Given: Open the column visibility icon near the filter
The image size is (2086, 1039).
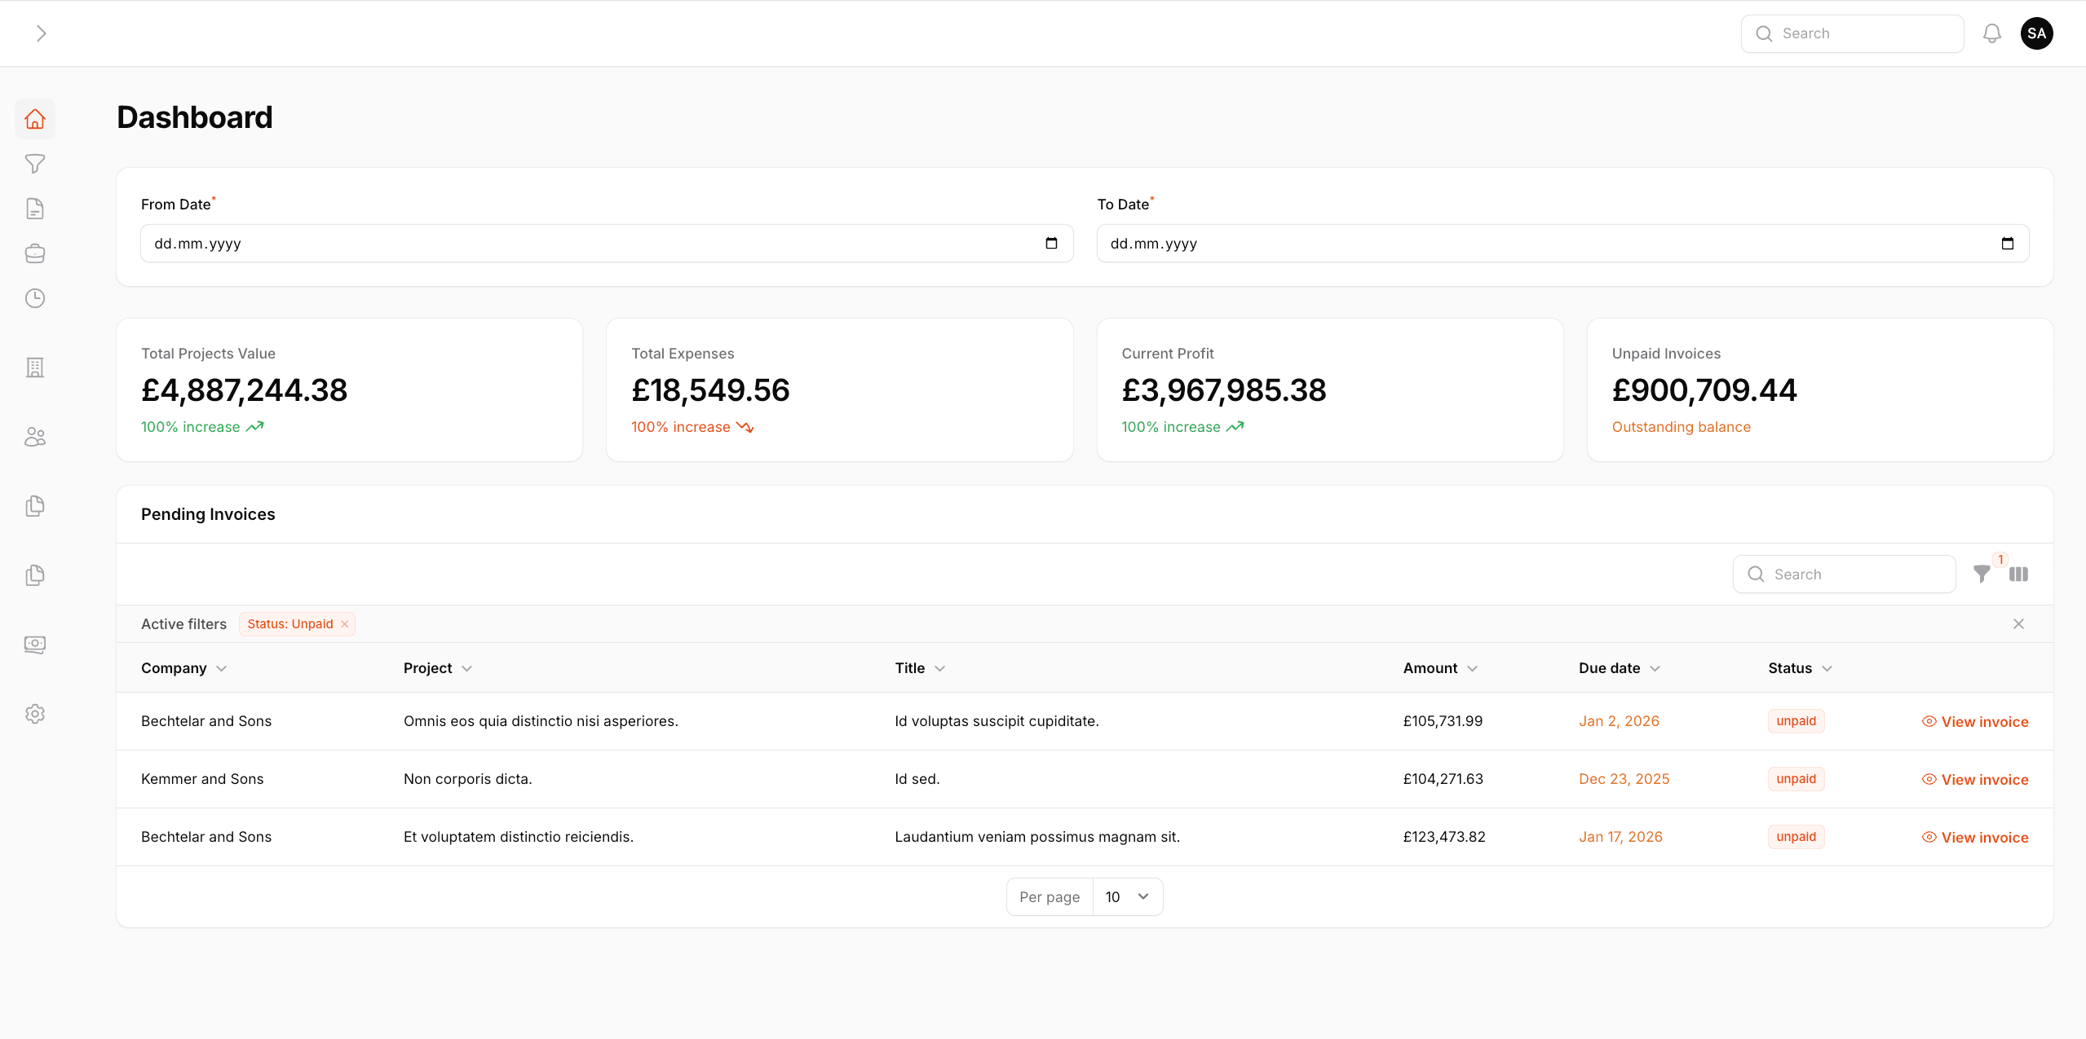Looking at the screenshot, I should 2020,574.
